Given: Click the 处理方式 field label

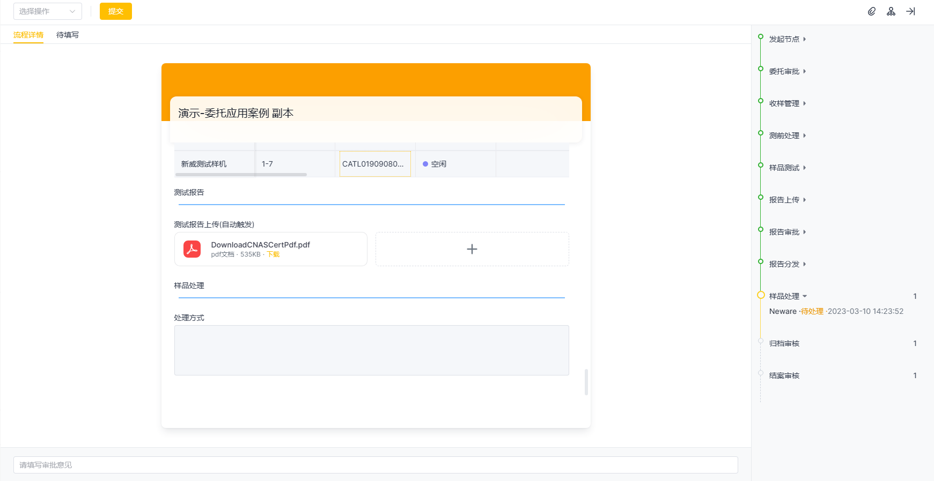Looking at the screenshot, I should click(189, 318).
